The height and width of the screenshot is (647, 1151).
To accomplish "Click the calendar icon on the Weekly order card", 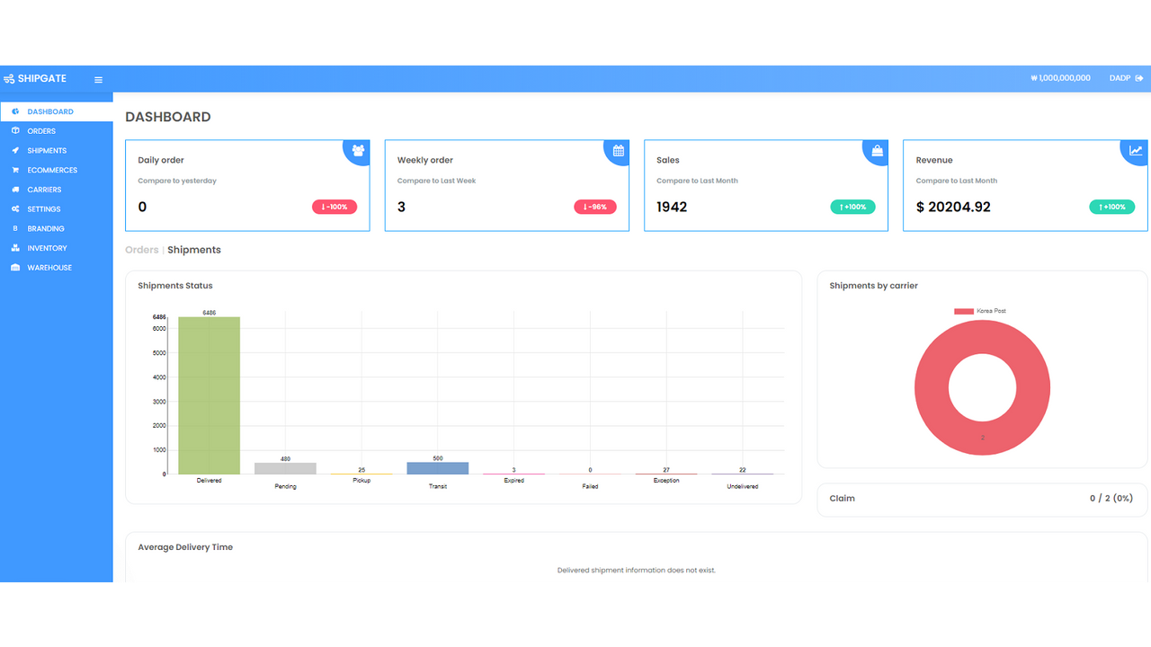I will coord(617,150).
